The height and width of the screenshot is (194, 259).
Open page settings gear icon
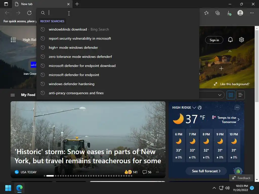(241, 40)
